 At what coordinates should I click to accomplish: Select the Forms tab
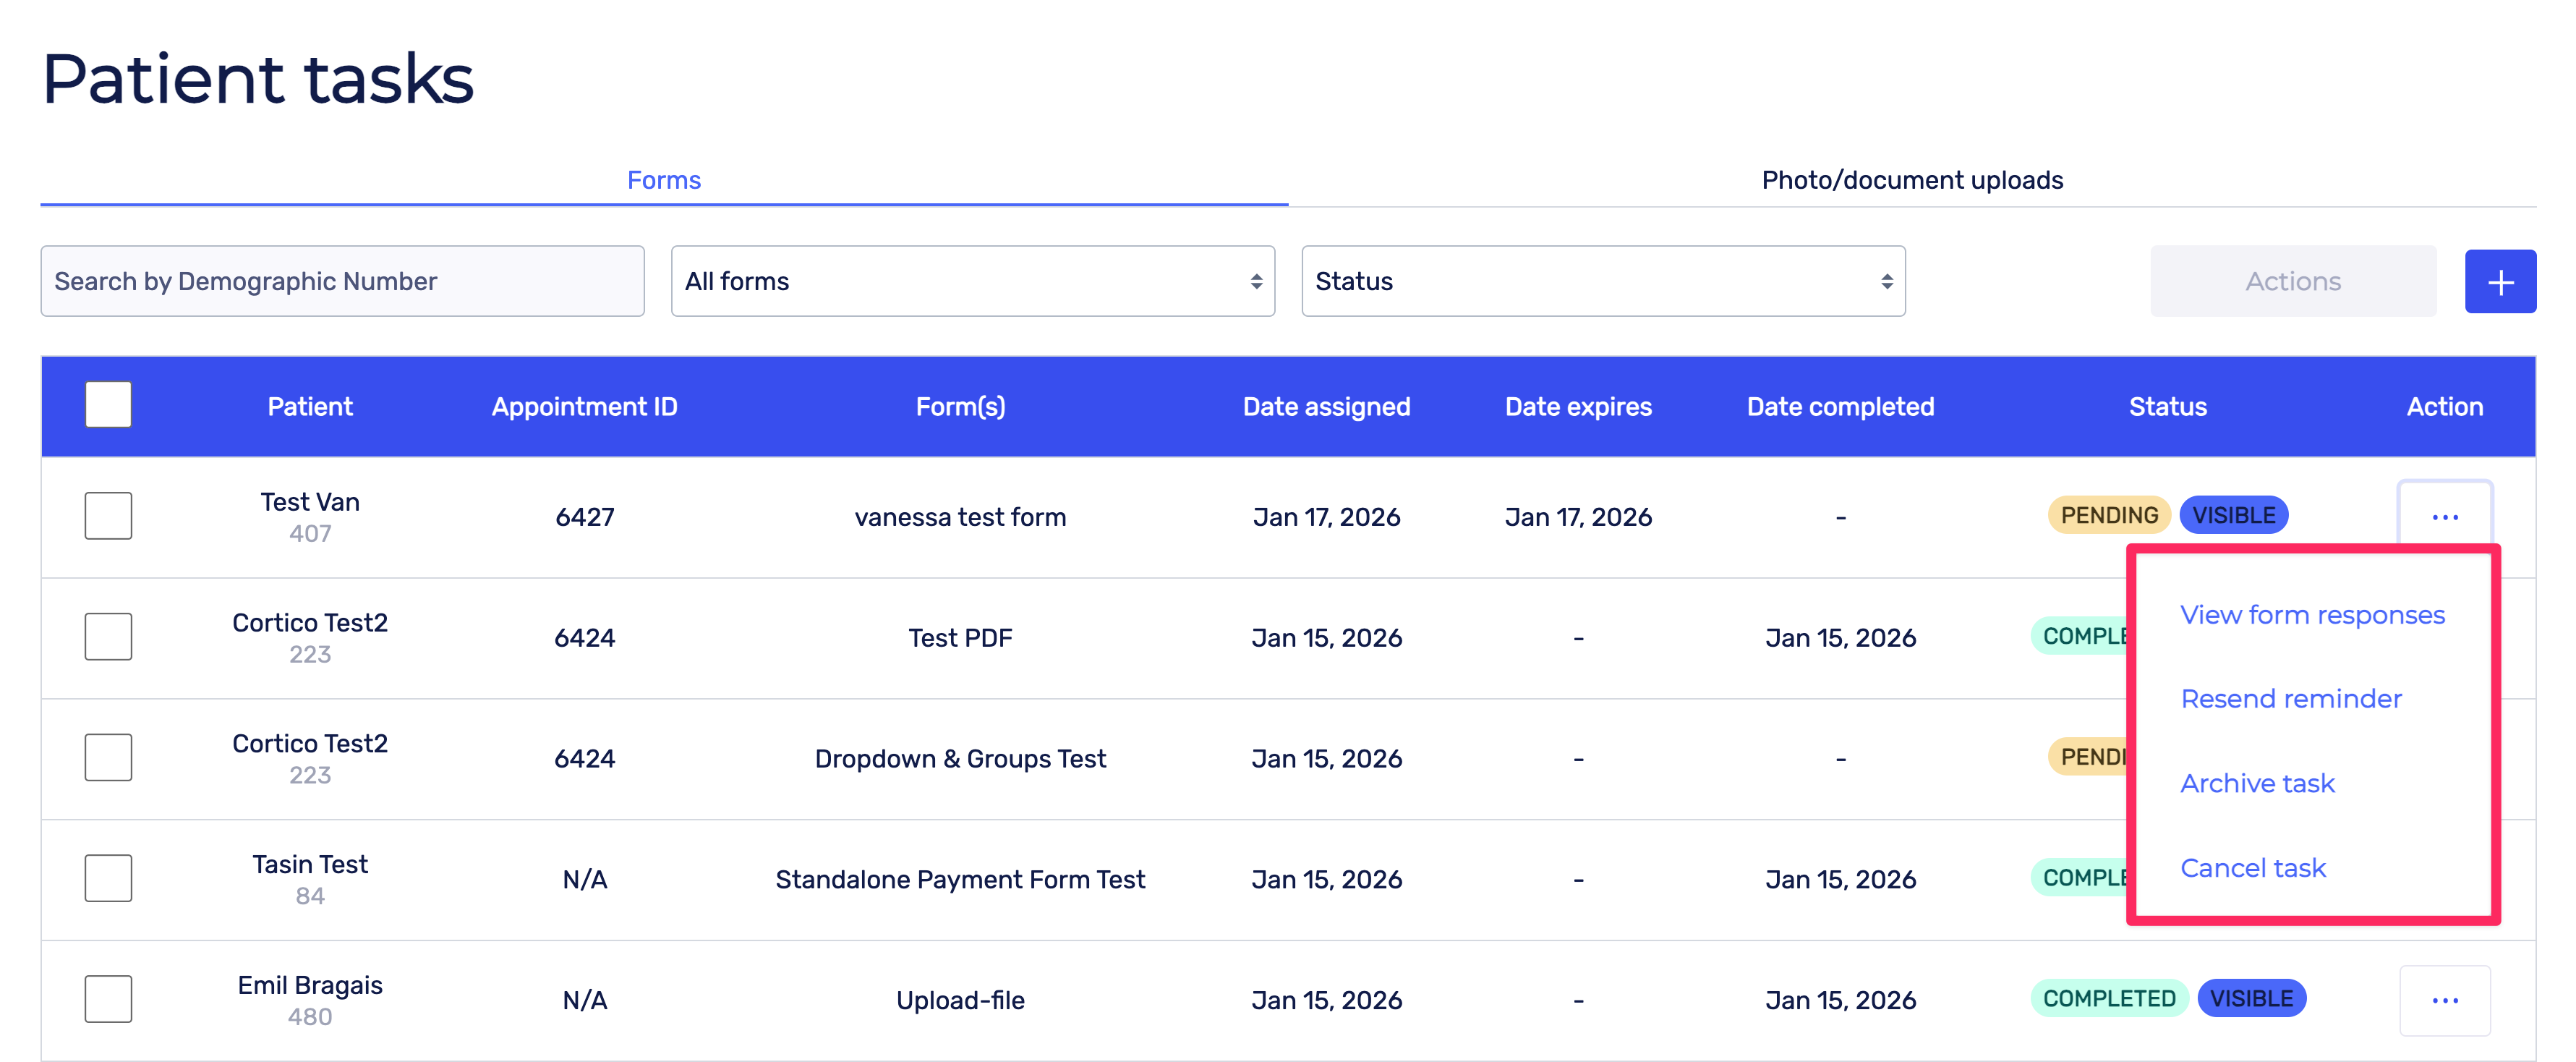tap(664, 180)
